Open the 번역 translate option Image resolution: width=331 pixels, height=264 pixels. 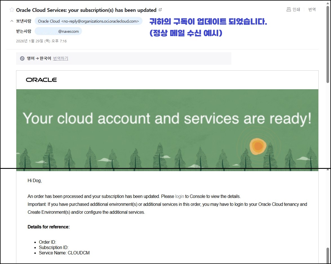pos(312,9)
